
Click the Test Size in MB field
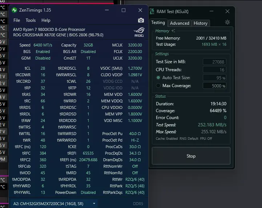[214, 62]
